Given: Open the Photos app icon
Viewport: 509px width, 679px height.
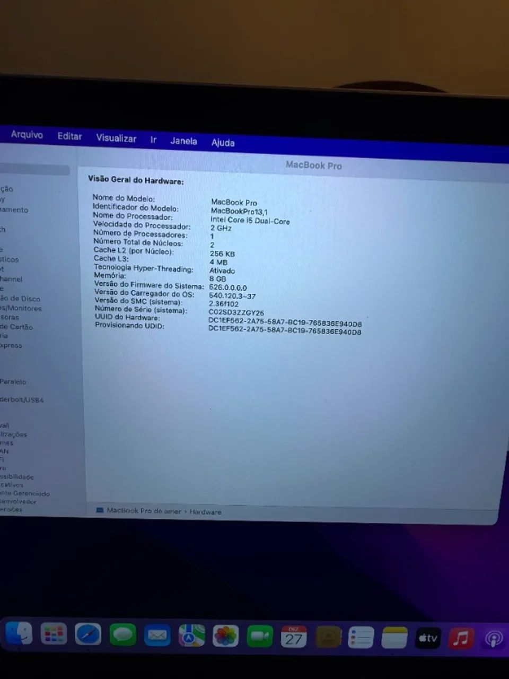Looking at the screenshot, I should tap(226, 636).
